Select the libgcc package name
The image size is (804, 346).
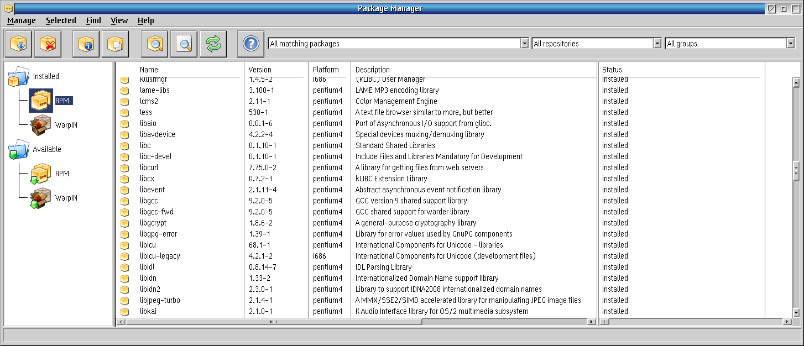pos(149,201)
